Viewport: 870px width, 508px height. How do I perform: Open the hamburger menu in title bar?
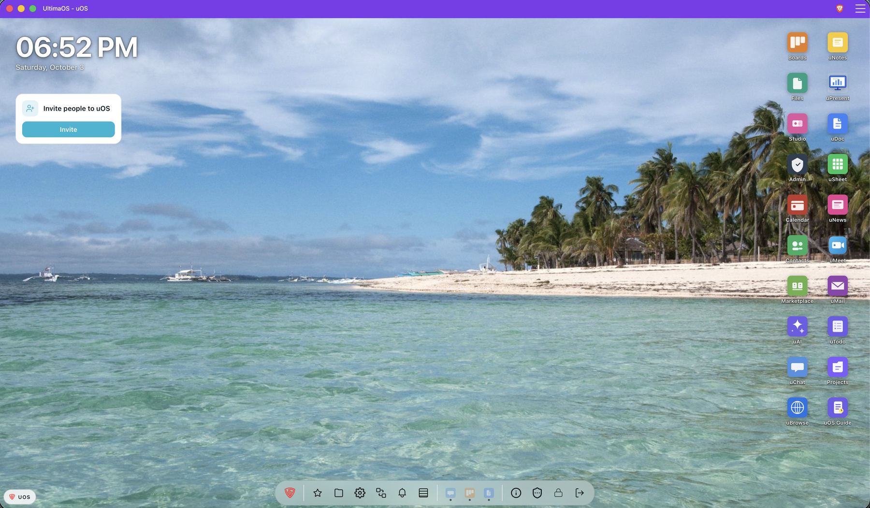[x=860, y=9]
